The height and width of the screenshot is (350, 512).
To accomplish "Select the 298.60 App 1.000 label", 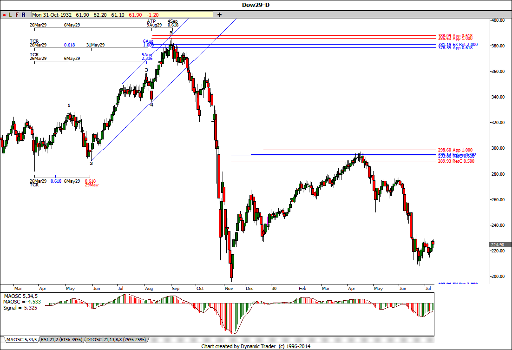I will 455,150.
